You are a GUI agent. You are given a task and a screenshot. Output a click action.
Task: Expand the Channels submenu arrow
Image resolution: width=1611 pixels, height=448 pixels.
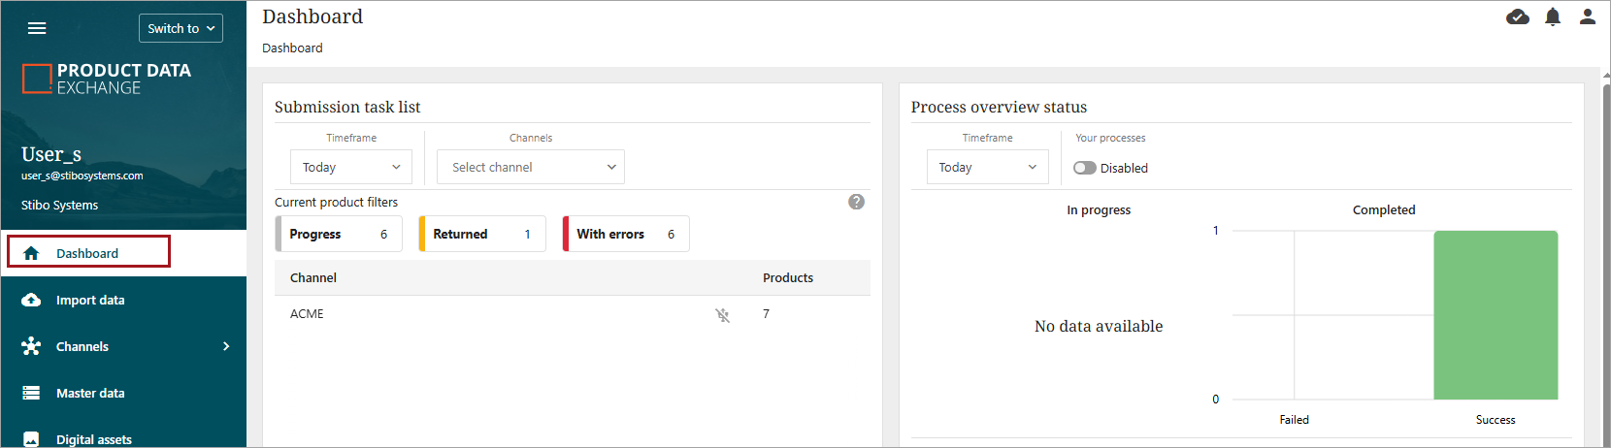(x=226, y=346)
